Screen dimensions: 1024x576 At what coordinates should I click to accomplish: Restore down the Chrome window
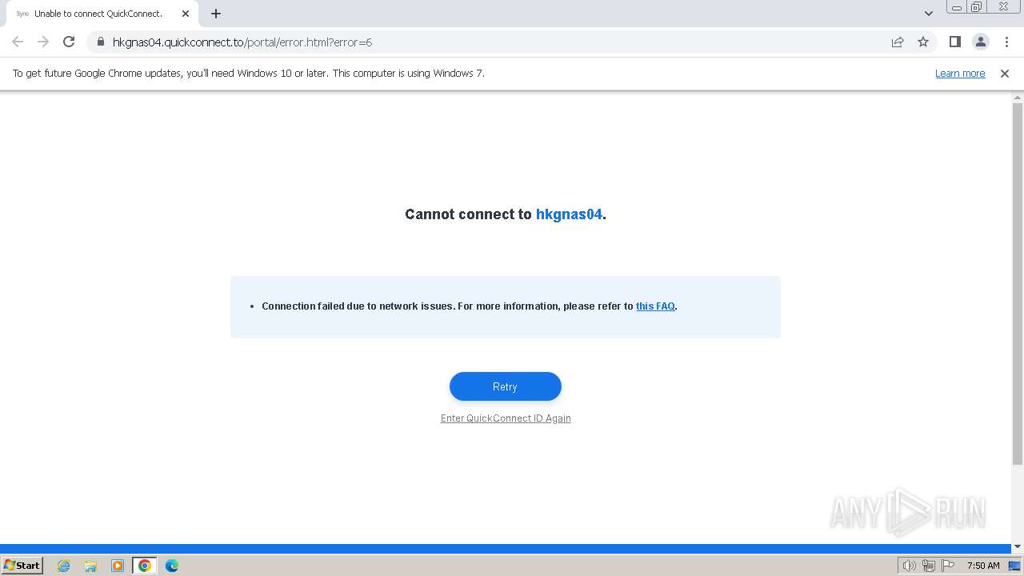977,7
